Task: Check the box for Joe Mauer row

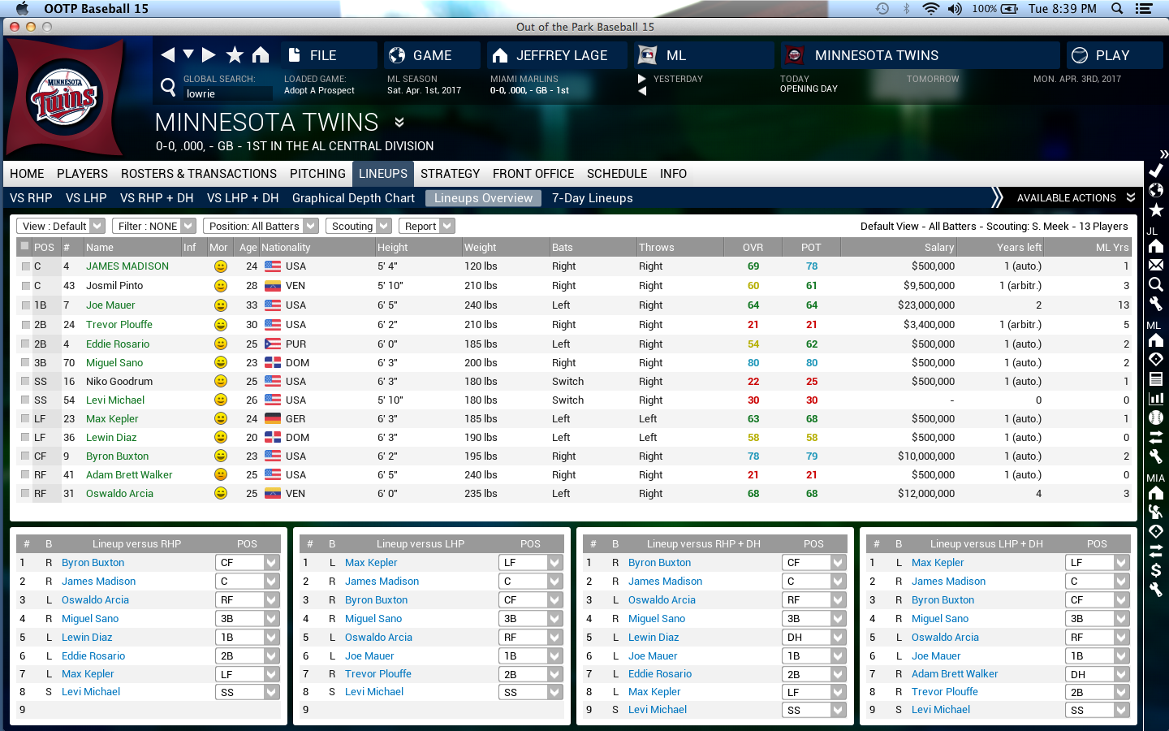Action: 25,305
